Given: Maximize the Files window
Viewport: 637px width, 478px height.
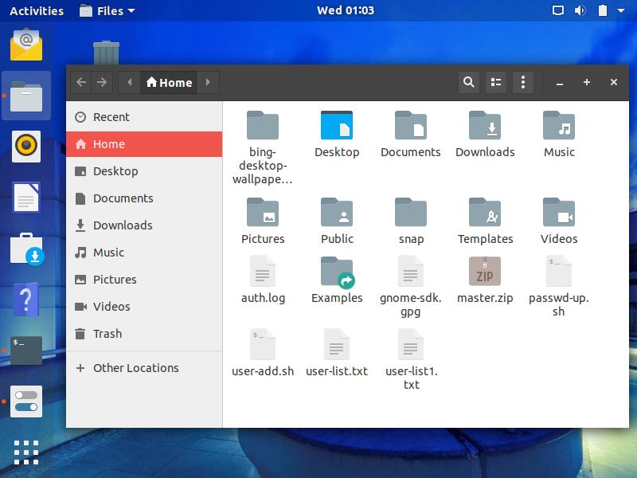Looking at the screenshot, I should pos(587,83).
